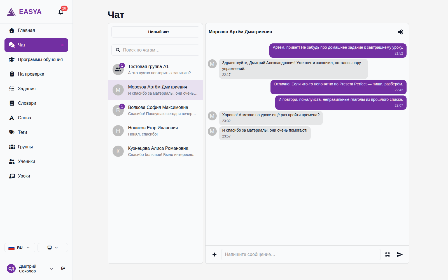The width and height of the screenshot is (448, 280).
Task: Select Чат in the sidebar
Action: point(36,45)
